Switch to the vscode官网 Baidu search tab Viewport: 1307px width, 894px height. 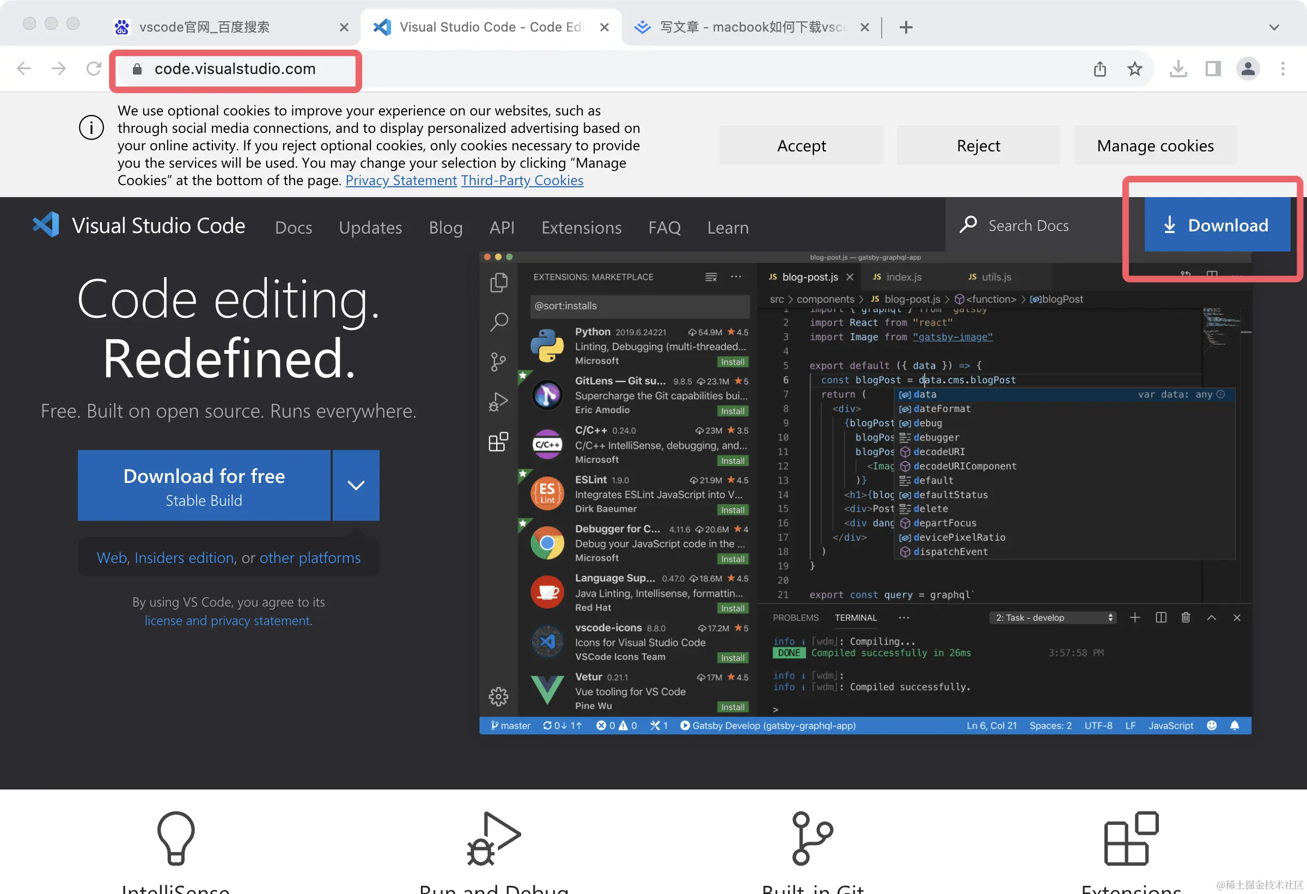204,27
